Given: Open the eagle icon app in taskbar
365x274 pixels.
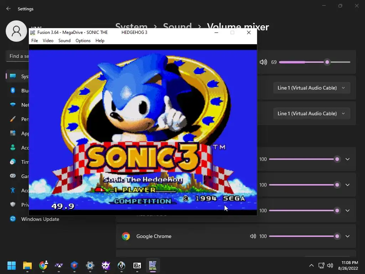Looking at the screenshot, I should [x=122, y=265].
